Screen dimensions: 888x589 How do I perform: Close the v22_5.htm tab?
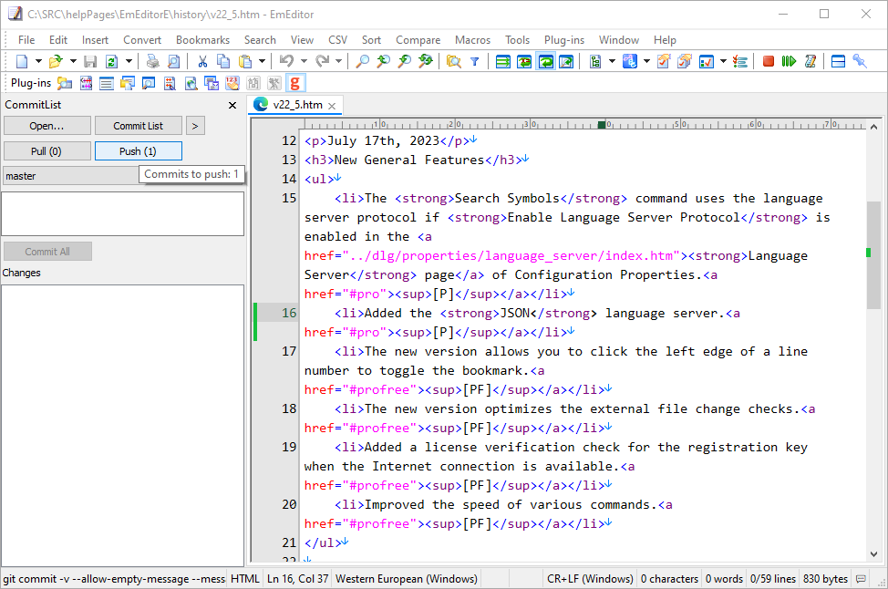[333, 106]
